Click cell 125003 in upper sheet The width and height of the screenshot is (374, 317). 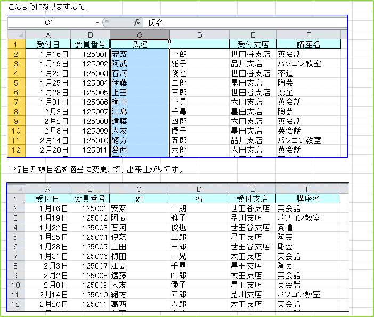(91, 73)
